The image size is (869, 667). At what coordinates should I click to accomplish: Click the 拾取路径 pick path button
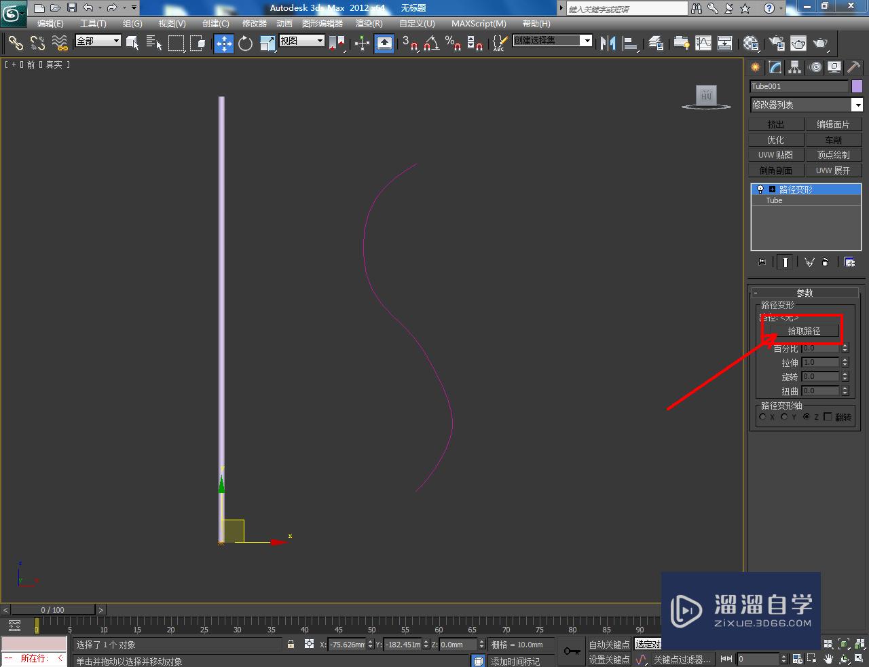pos(804,331)
